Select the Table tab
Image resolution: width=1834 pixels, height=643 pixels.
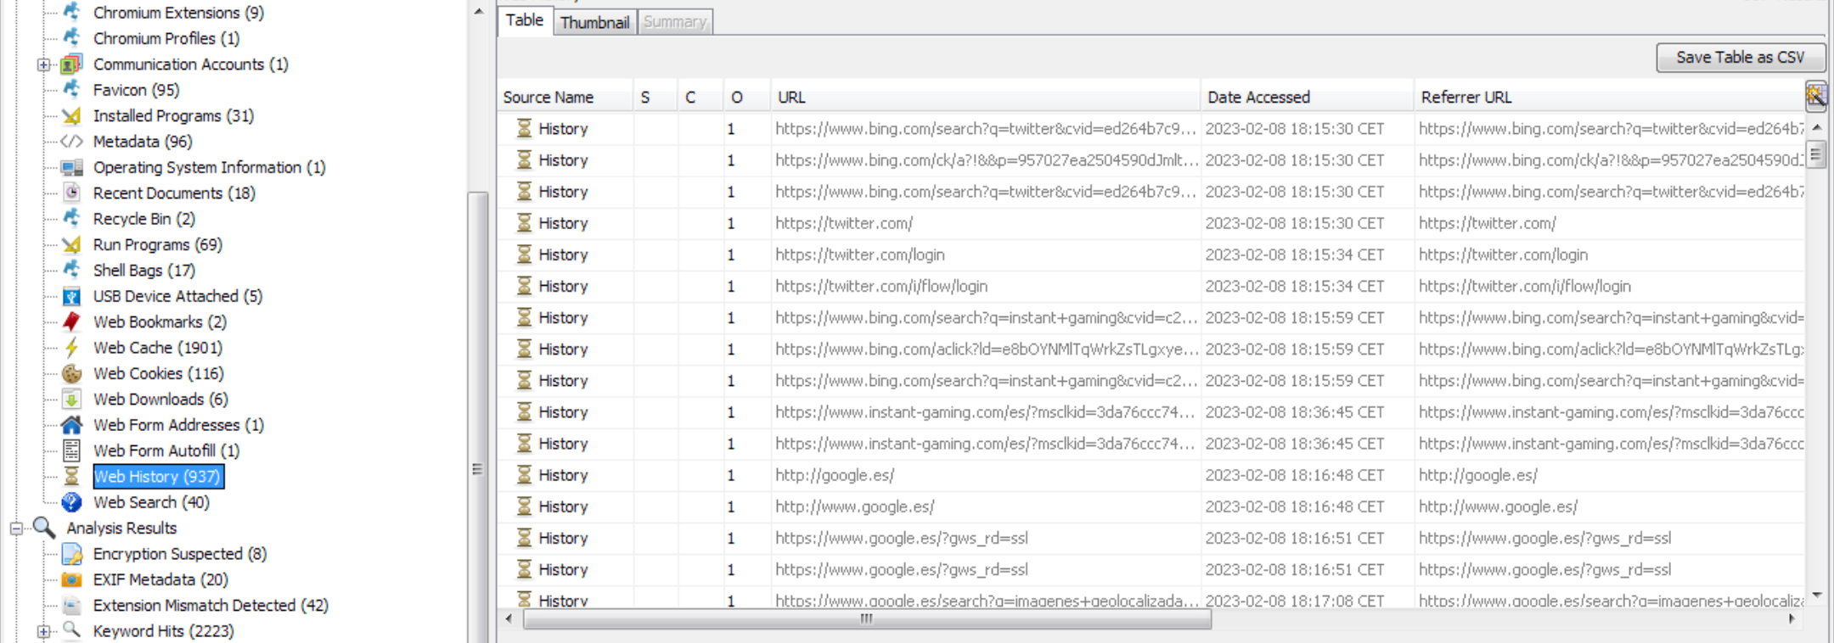[x=524, y=20]
